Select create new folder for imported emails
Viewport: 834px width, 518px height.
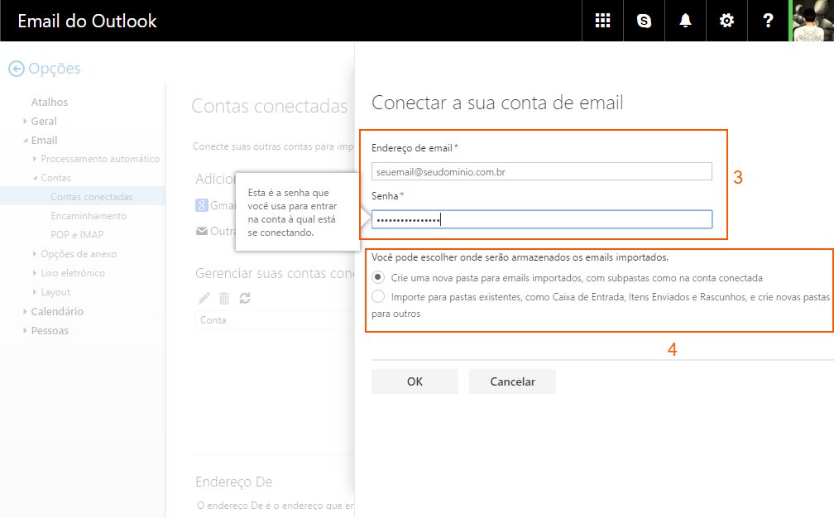(x=378, y=277)
